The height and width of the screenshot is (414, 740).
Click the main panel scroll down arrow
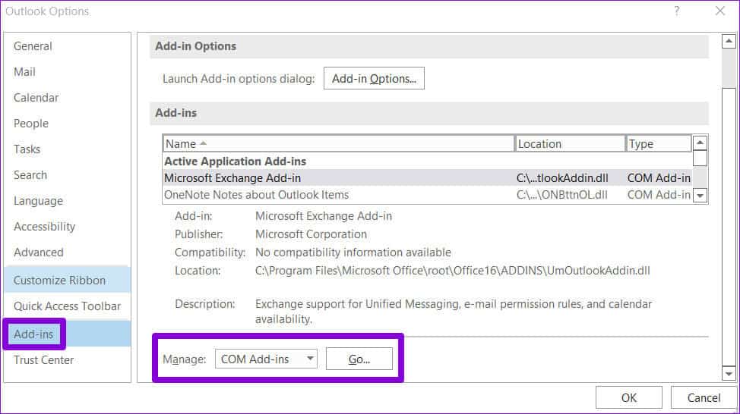pos(729,374)
